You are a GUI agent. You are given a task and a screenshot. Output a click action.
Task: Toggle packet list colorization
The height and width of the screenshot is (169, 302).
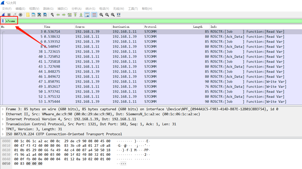click(94, 15)
